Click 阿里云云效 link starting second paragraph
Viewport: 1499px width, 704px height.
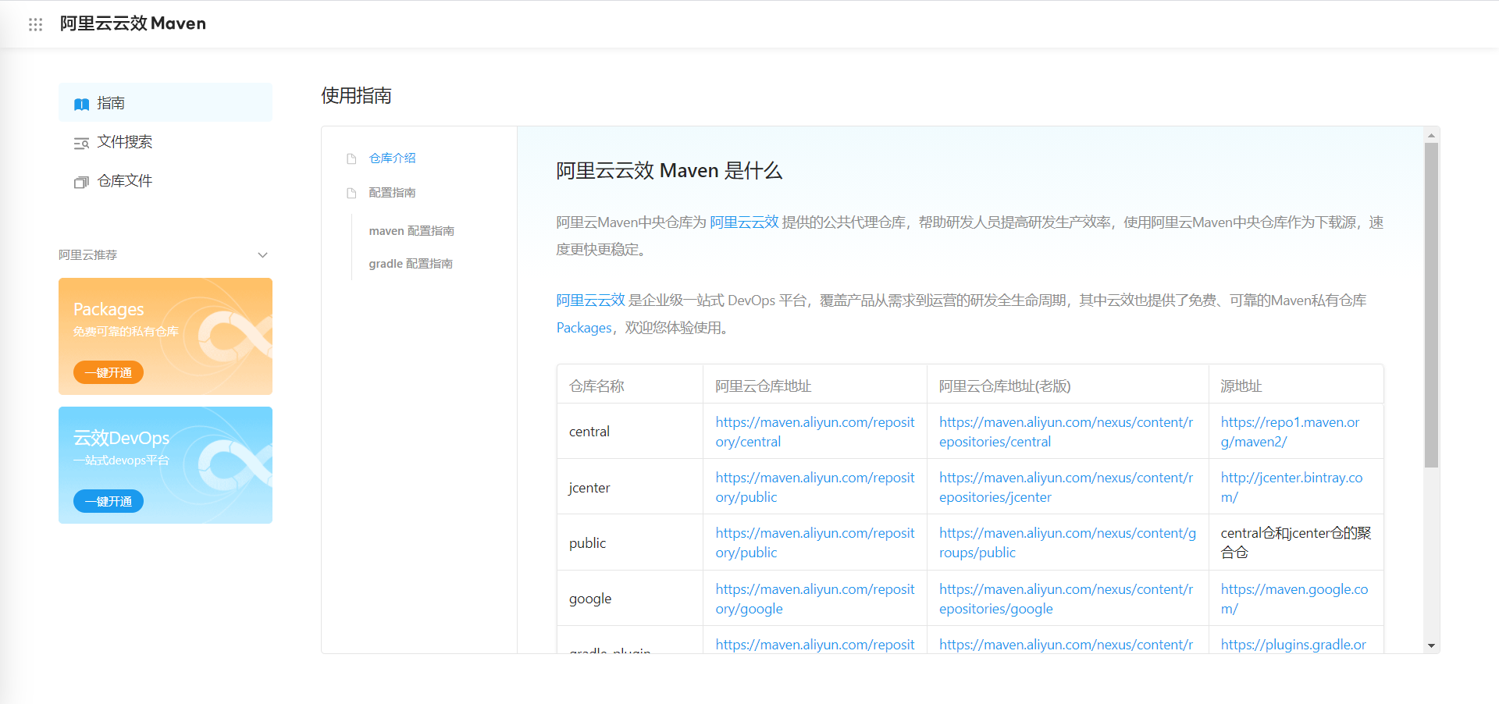[x=590, y=300]
